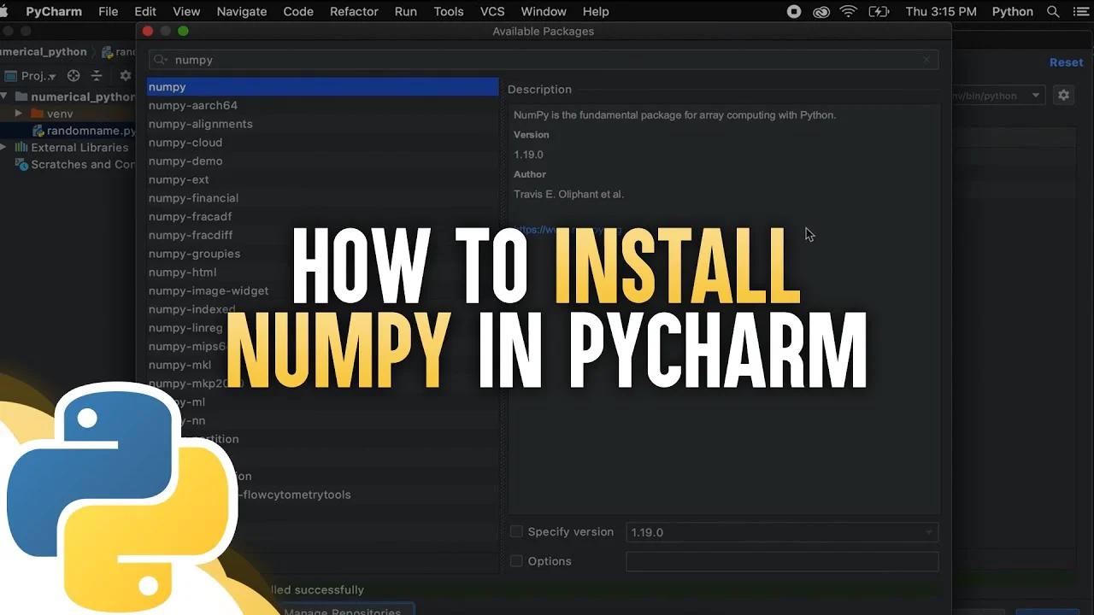Click the Manage Repositories button
The image size is (1094, 615).
point(345,611)
